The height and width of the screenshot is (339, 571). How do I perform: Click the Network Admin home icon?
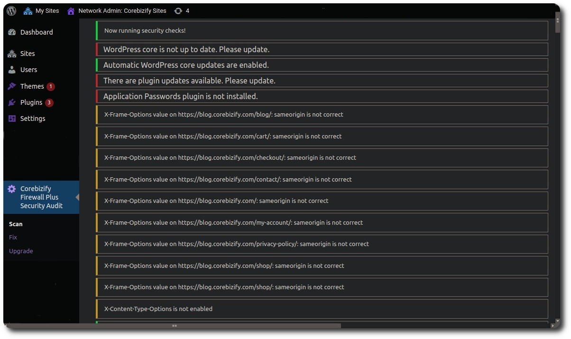point(71,10)
